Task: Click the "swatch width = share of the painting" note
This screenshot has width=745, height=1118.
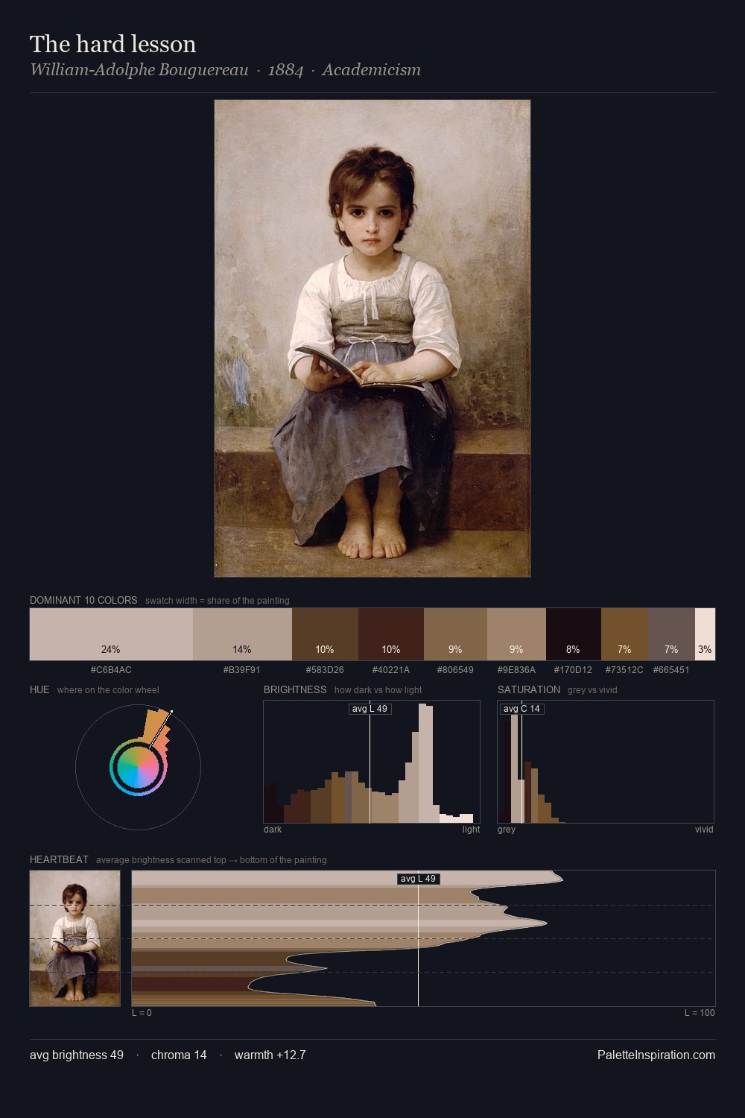Action: point(218,601)
